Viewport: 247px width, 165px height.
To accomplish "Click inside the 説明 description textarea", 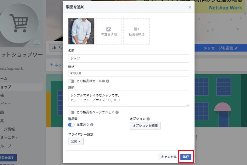I will click(x=128, y=99).
